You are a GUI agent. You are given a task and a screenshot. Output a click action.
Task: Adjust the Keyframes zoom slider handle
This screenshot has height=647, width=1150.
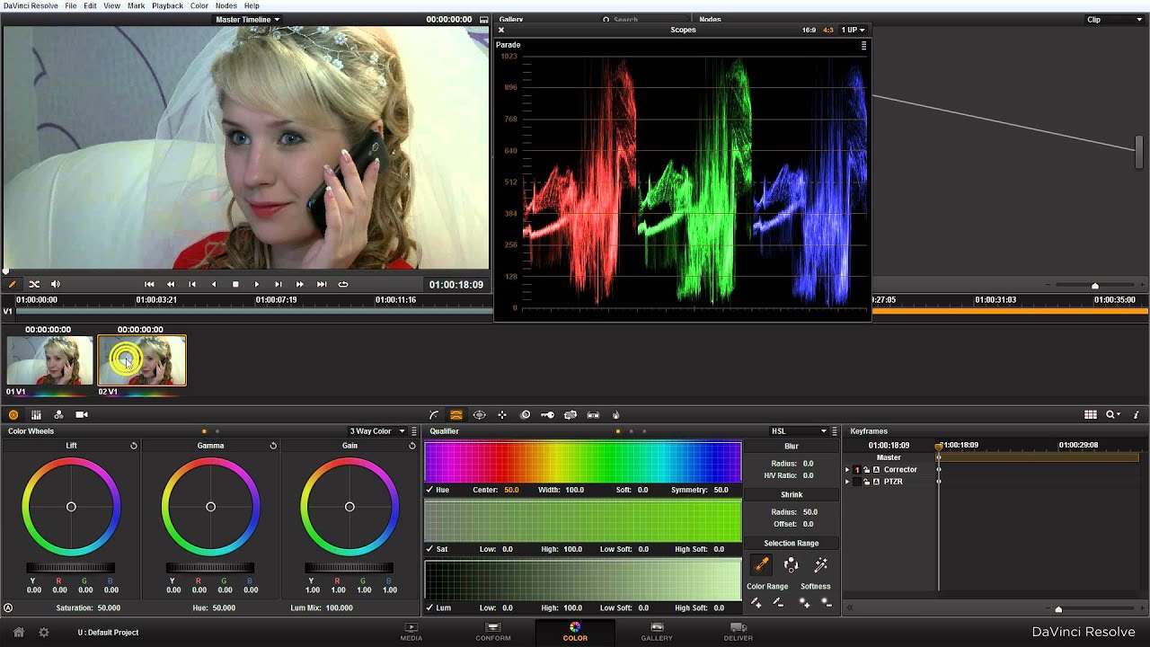(x=1058, y=609)
